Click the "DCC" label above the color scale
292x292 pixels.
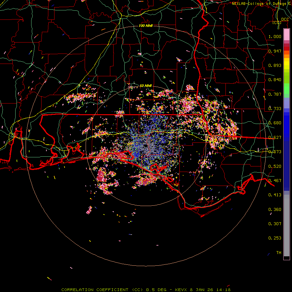[285, 19]
